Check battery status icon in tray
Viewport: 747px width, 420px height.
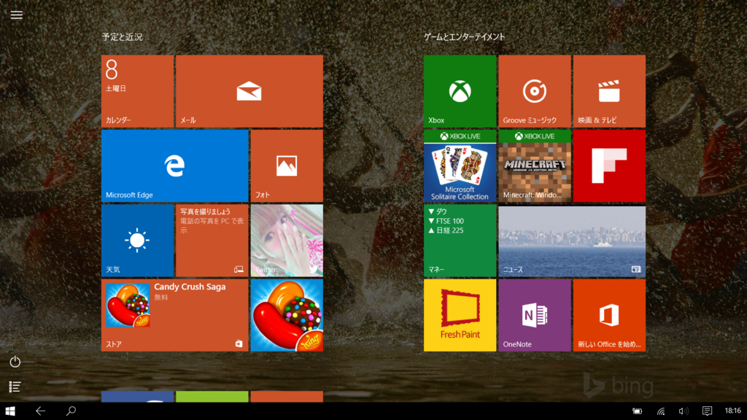(x=637, y=411)
